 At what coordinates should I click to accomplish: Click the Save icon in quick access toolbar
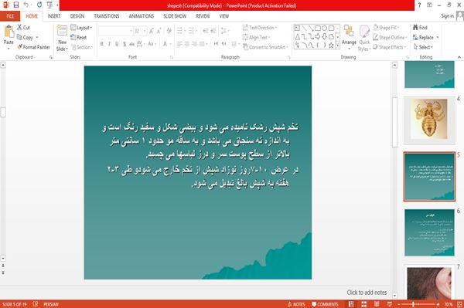click(x=16, y=5)
